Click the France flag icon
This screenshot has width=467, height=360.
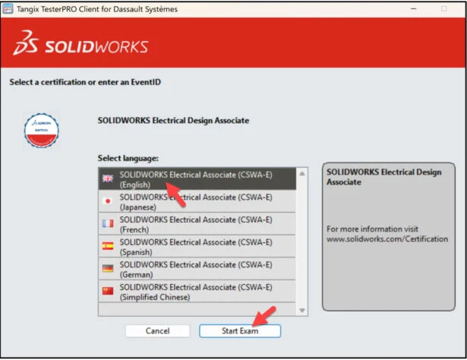coord(108,223)
